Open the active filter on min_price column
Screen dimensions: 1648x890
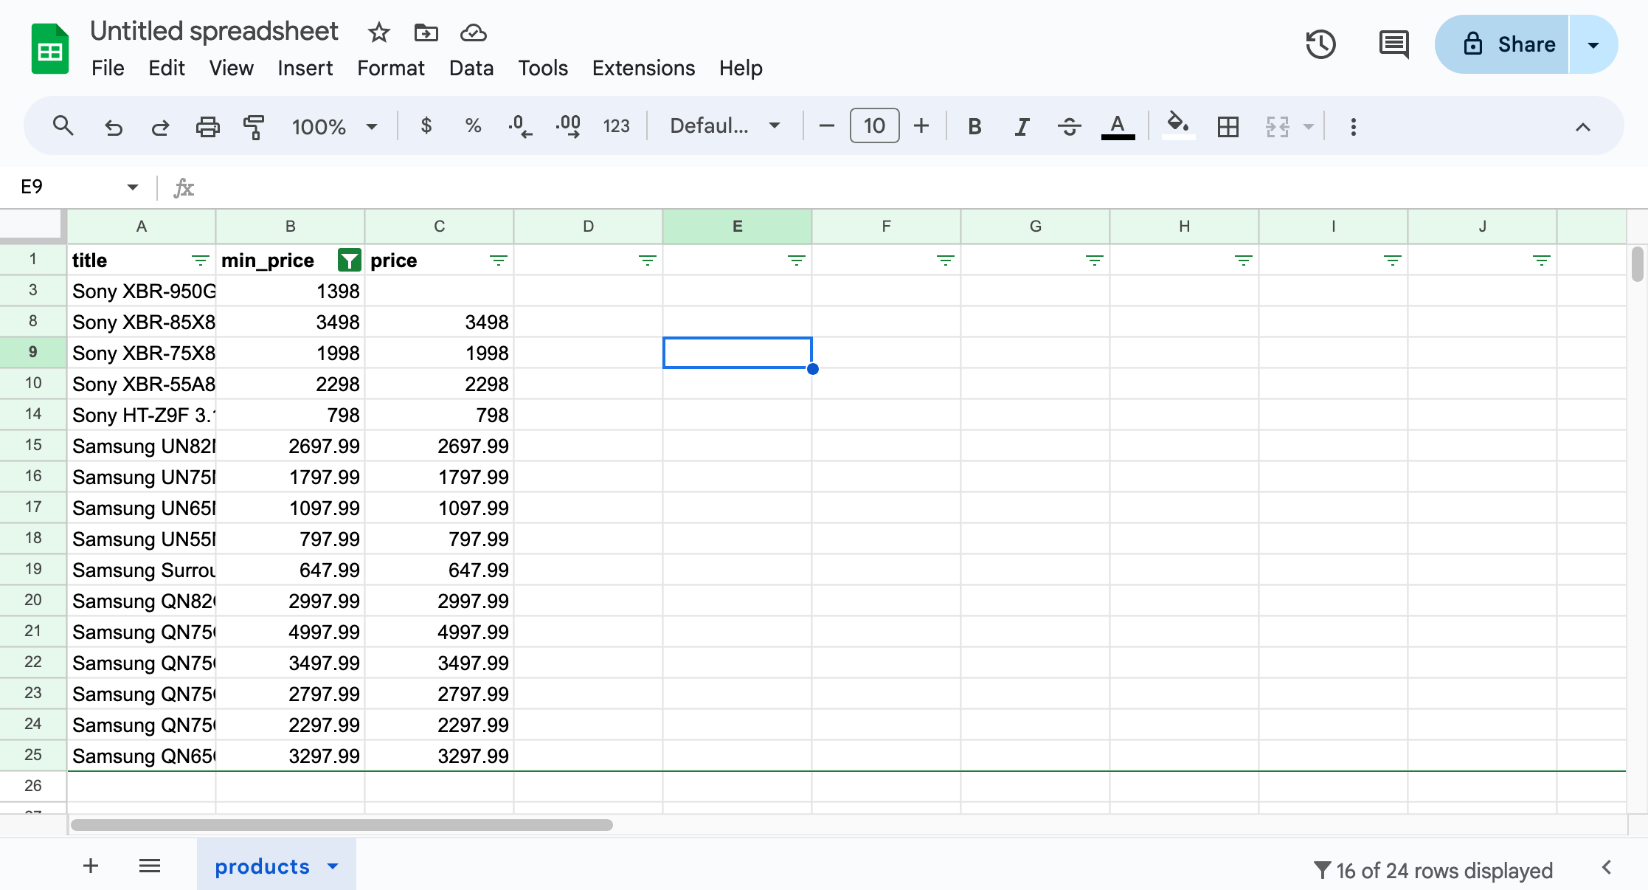pos(348,260)
